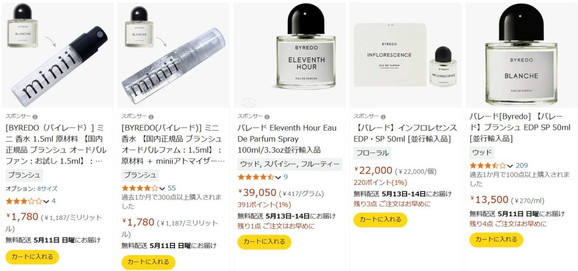Screen dimensions: 578x271
Task: Click sponsor info icon on first product
Action: tap(35, 117)
